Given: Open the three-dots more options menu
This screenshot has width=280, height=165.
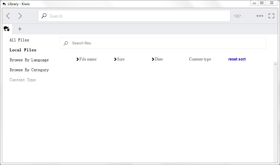Looking at the screenshot, I should click(x=260, y=16).
